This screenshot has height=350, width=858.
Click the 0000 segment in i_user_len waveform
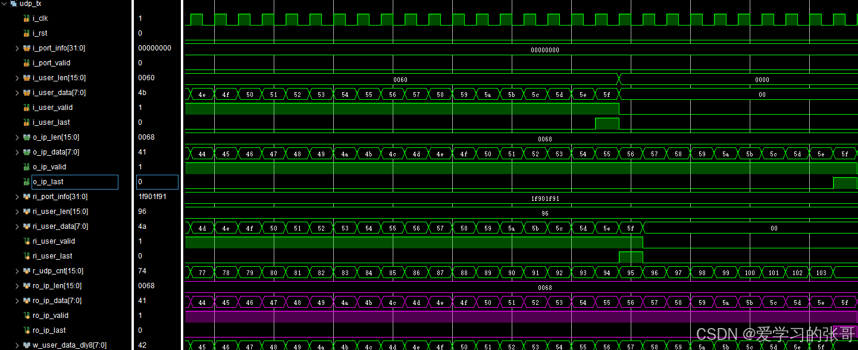tap(738, 79)
